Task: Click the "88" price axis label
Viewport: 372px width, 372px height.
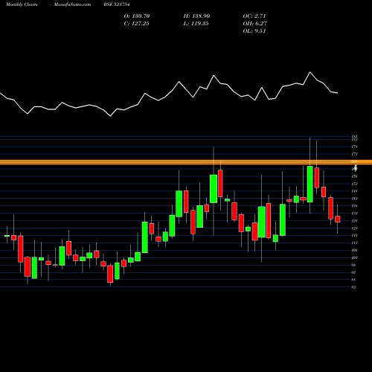Action: click(x=354, y=280)
